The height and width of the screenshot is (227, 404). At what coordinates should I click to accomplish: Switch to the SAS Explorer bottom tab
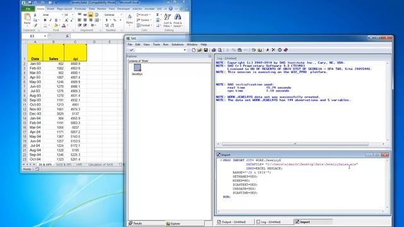[185, 223]
